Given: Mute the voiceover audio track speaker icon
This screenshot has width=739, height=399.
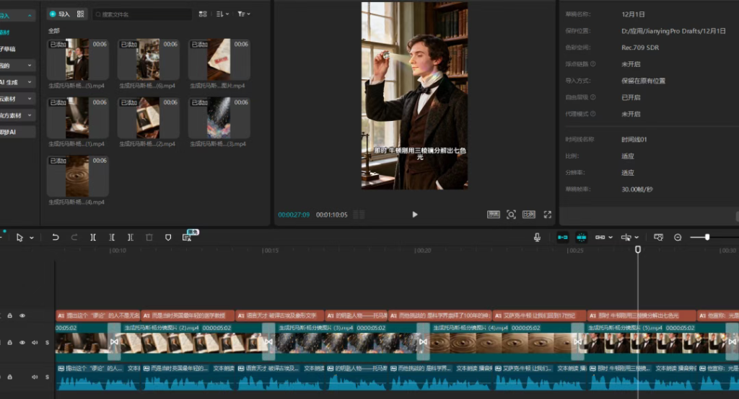Looking at the screenshot, I should [x=35, y=376].
